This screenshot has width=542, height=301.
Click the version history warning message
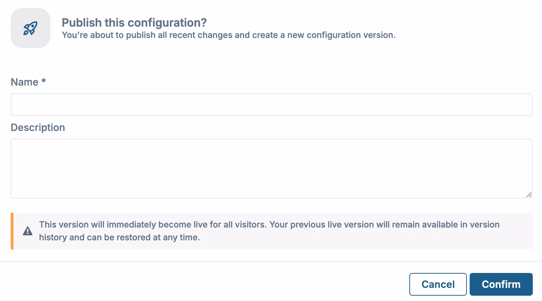pos(269,231)
